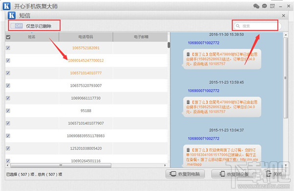Click the 开心手机恢复大师 K logo icon
The height and width of the screenshot is (191, 294).
(x=6, y=6)
